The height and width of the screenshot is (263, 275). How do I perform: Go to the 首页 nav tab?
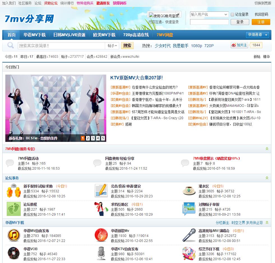[x=11, y=35]
